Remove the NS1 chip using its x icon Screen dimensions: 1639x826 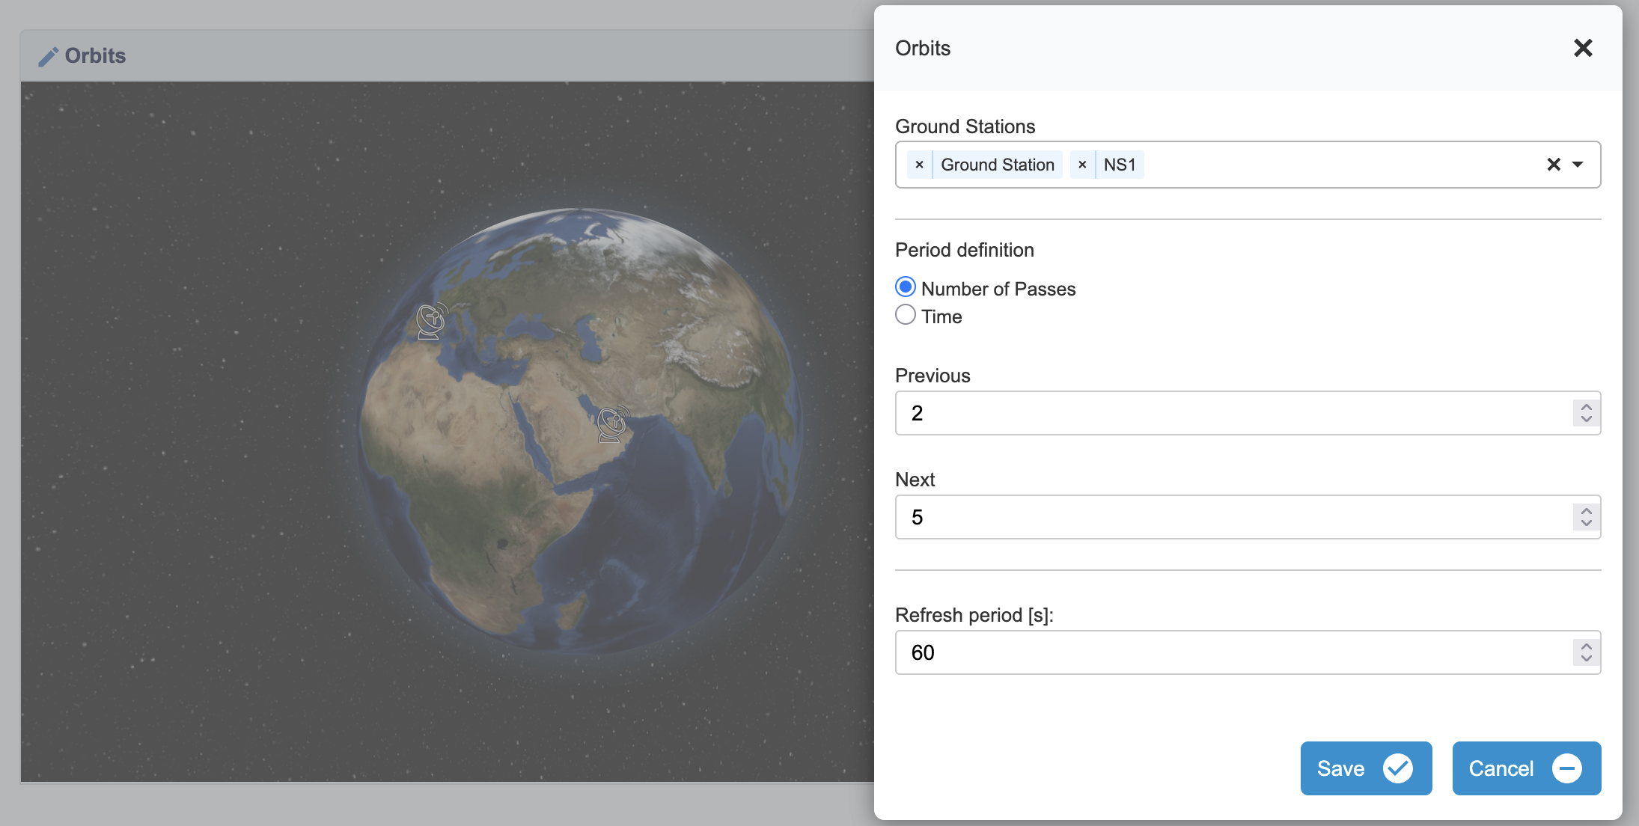1082,165
